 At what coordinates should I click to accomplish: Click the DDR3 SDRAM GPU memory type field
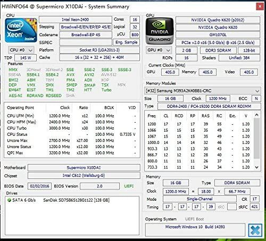click(x=218, y=50)
